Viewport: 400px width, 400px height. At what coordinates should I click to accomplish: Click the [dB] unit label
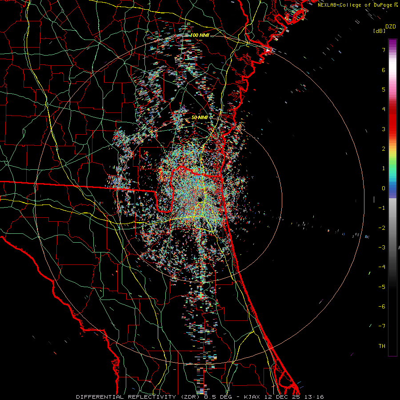point(379,31)
